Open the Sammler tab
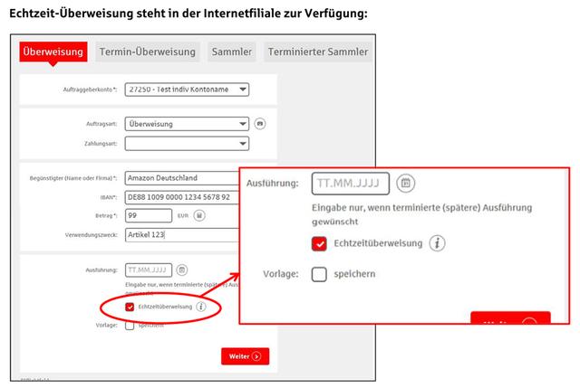580x388 pixels. coord(232,52)
